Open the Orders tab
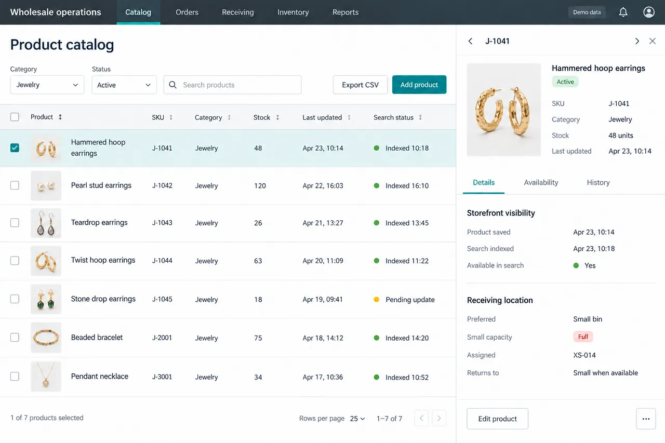 [x=187, y=12]
